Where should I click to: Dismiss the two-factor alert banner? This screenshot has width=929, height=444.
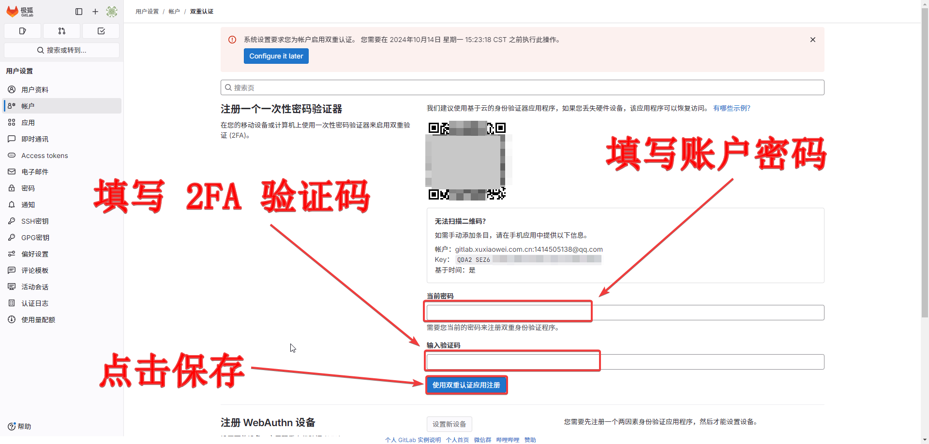click(813, 40)
